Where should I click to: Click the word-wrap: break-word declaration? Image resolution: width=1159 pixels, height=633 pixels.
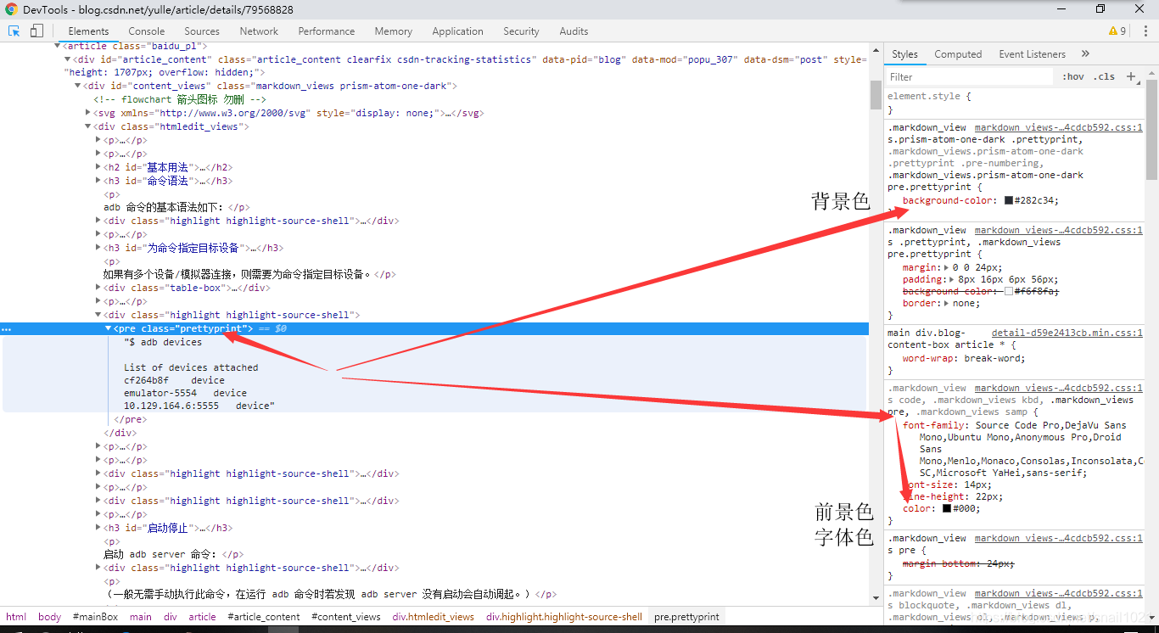[x=963, y=358]
